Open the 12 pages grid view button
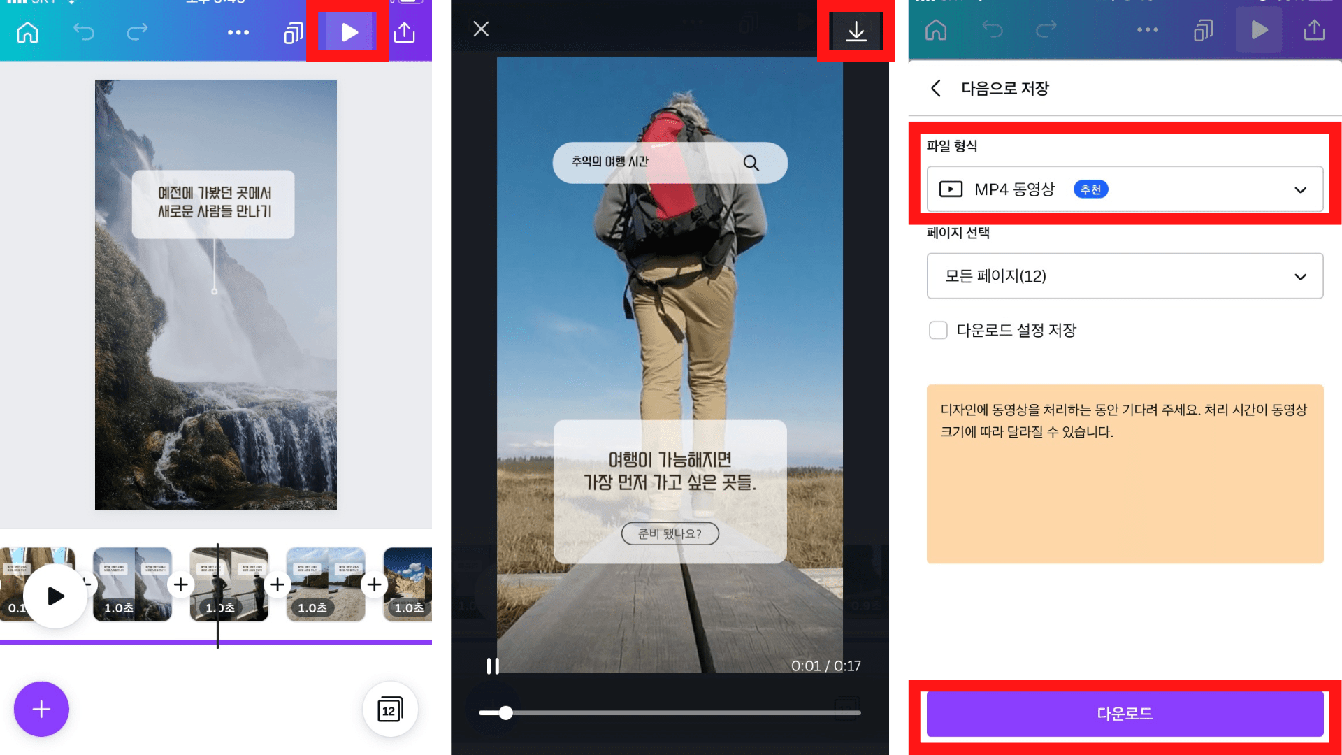The height and width of the screenshot is (755, 1342). 390,710
